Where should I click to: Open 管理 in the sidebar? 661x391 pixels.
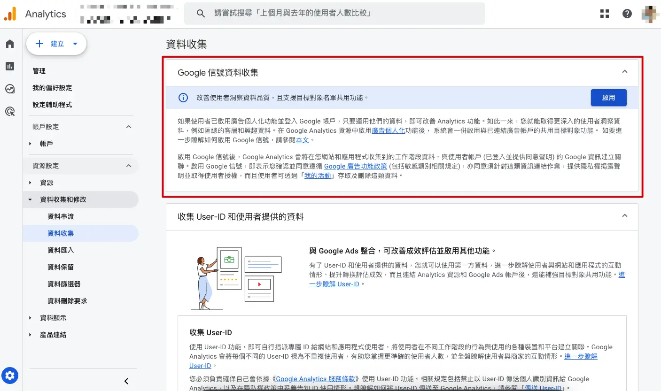39,71
